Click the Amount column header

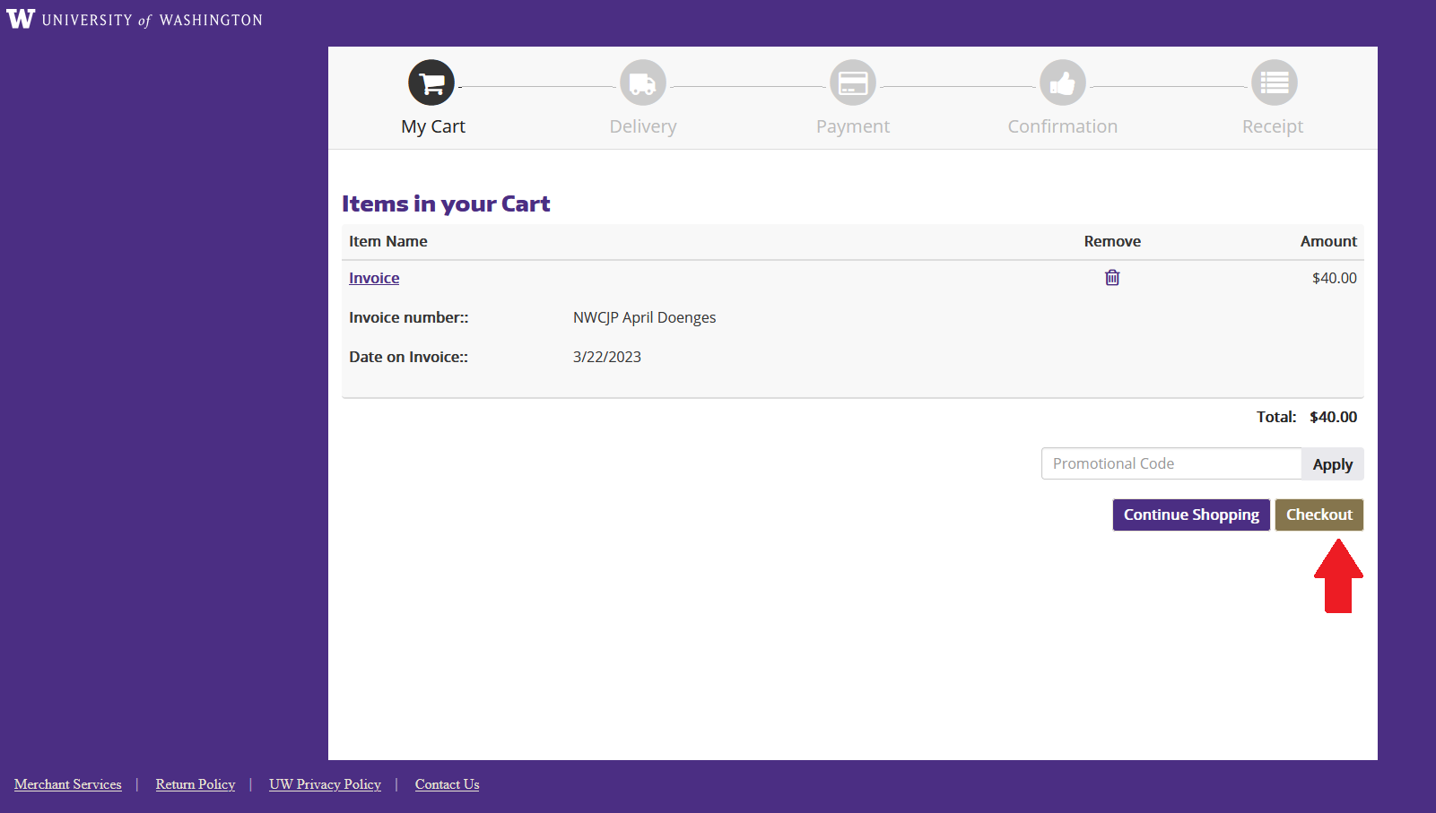coord(1328,241)
